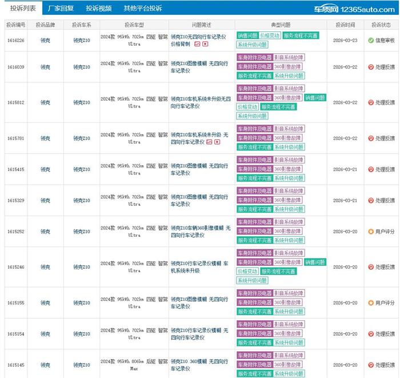Click image icon on complaint 1615781
Viewport: 400px width, 378px height.
point(209,142)
